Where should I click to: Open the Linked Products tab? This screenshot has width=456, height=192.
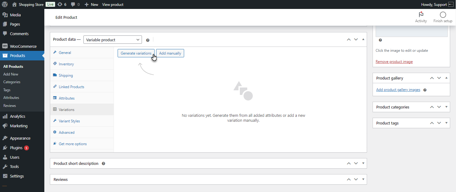coord(82,87)
